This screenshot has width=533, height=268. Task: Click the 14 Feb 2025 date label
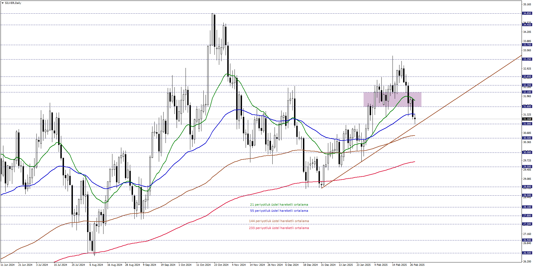[399, 265]
